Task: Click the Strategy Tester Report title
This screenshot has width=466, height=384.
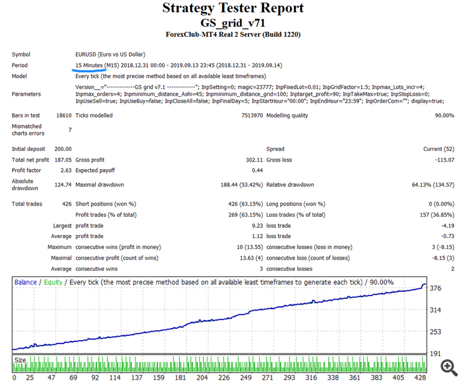Action: pyautogui.click(x=233, y=8)
